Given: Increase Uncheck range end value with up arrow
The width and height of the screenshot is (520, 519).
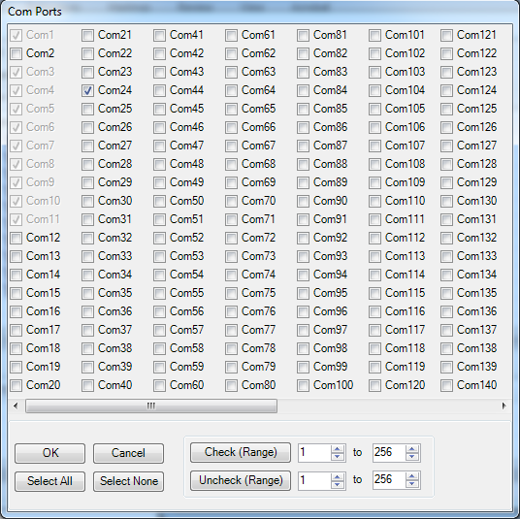Looking at the screenshot, I should [x=412, y=476].
